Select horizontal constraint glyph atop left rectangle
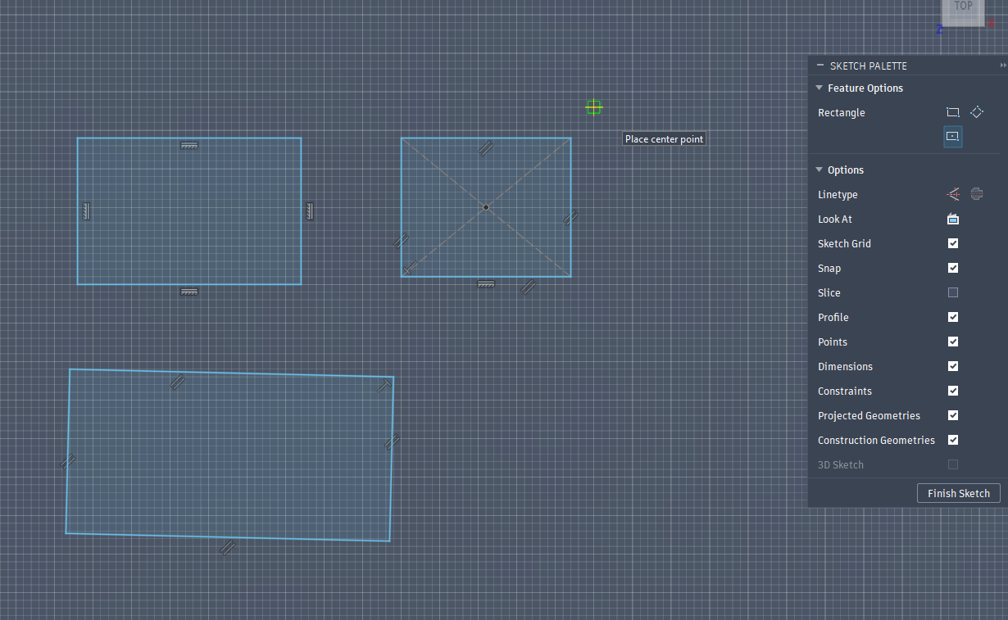This screenshot has width=1008, height=620. click(x=189, y=146)
